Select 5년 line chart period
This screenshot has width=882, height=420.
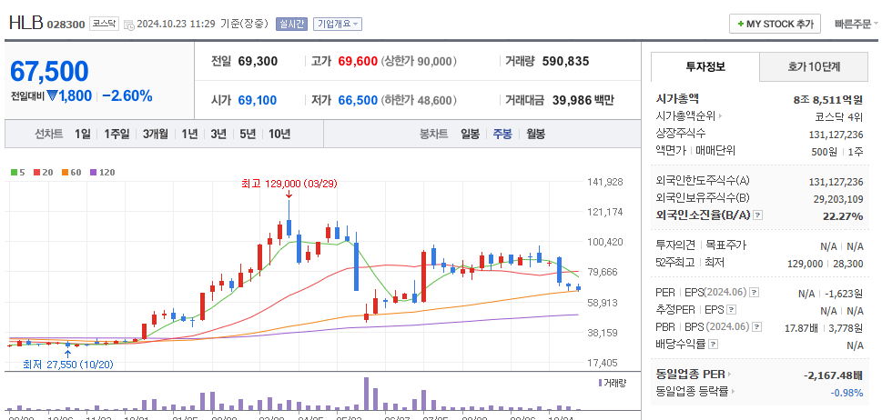pyautogui.click(x=248, y=135)
